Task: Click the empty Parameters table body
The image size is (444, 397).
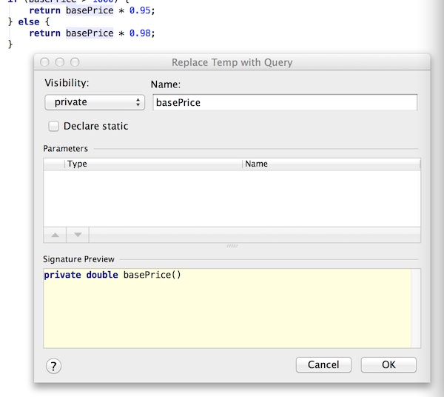Action: pos(232,197)
